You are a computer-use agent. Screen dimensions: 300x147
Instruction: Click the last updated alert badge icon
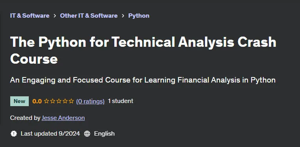pos(13,134)
